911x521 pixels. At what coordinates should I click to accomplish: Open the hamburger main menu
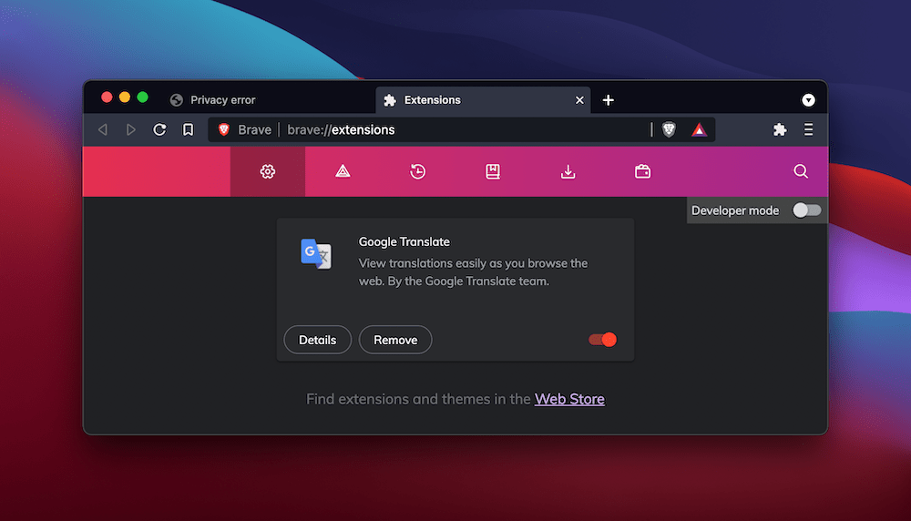tap(808, 129)
